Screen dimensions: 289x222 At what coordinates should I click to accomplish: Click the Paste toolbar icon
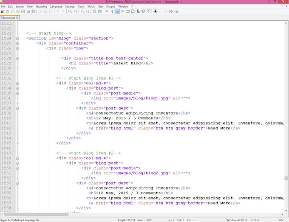[x=51, y=12]
